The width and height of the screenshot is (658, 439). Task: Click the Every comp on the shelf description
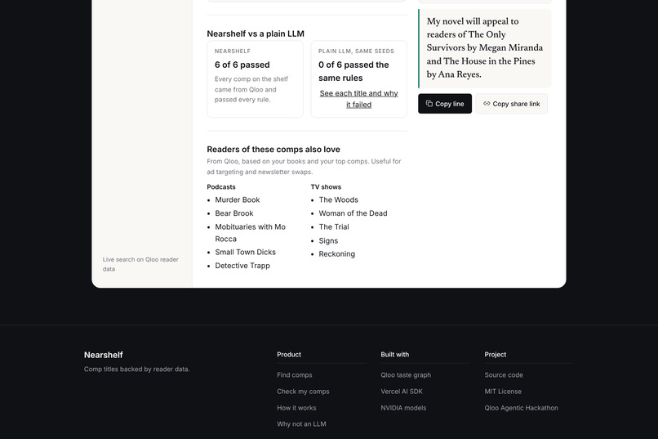[251, 89]
